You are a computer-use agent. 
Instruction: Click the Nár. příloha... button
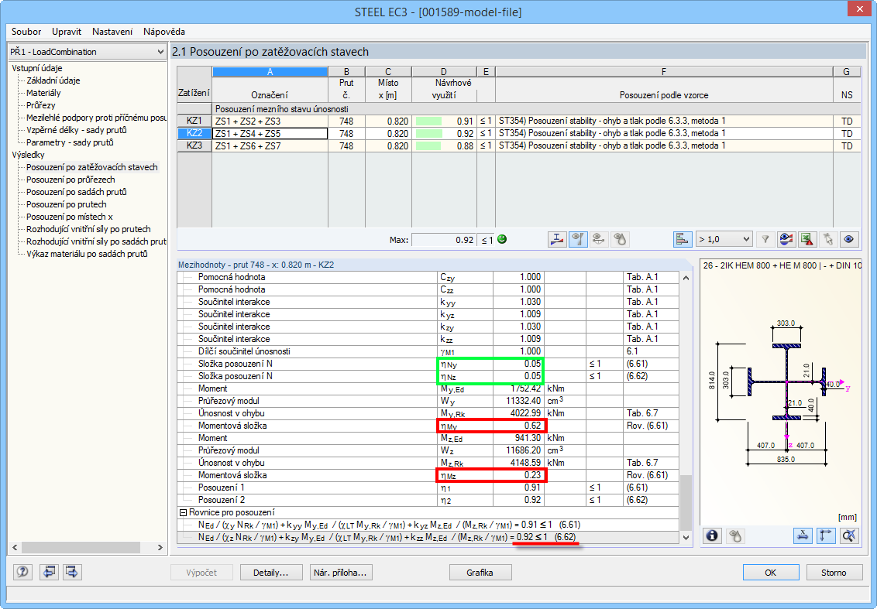[x=341, y=573]
